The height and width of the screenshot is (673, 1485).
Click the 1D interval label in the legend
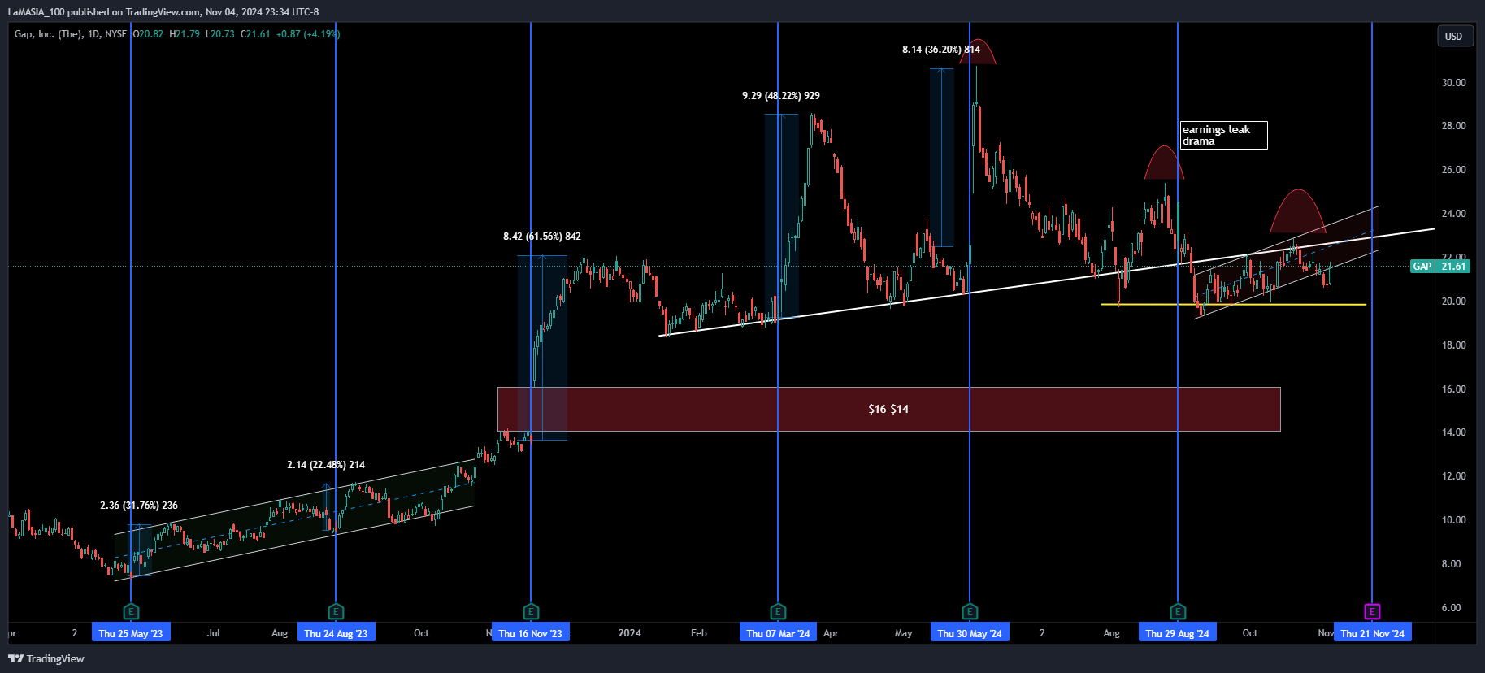[x=93, y=34]
